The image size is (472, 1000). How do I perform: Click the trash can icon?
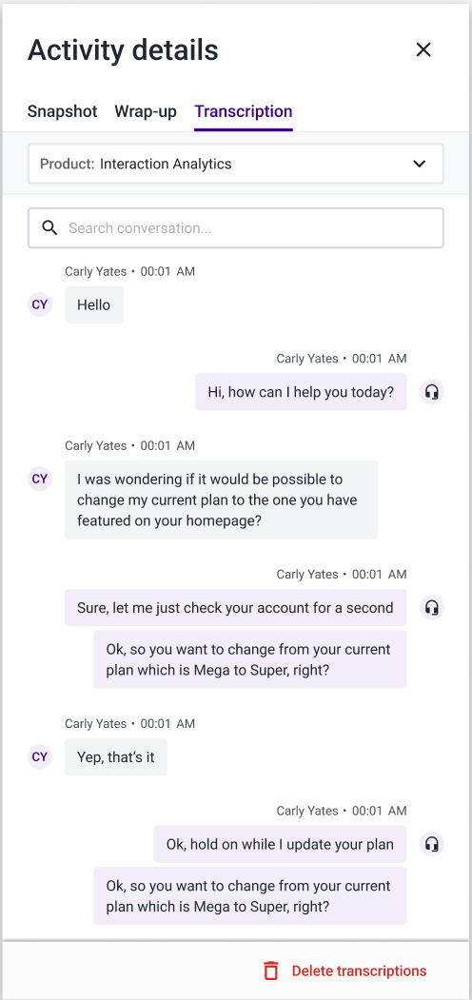click(272, 971)
